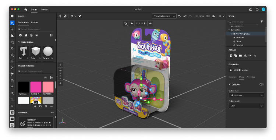The width and height of the screenshot is (276, 140).
Task: Open the Libraries tab in Assets
Action: [x=34, y=22]
